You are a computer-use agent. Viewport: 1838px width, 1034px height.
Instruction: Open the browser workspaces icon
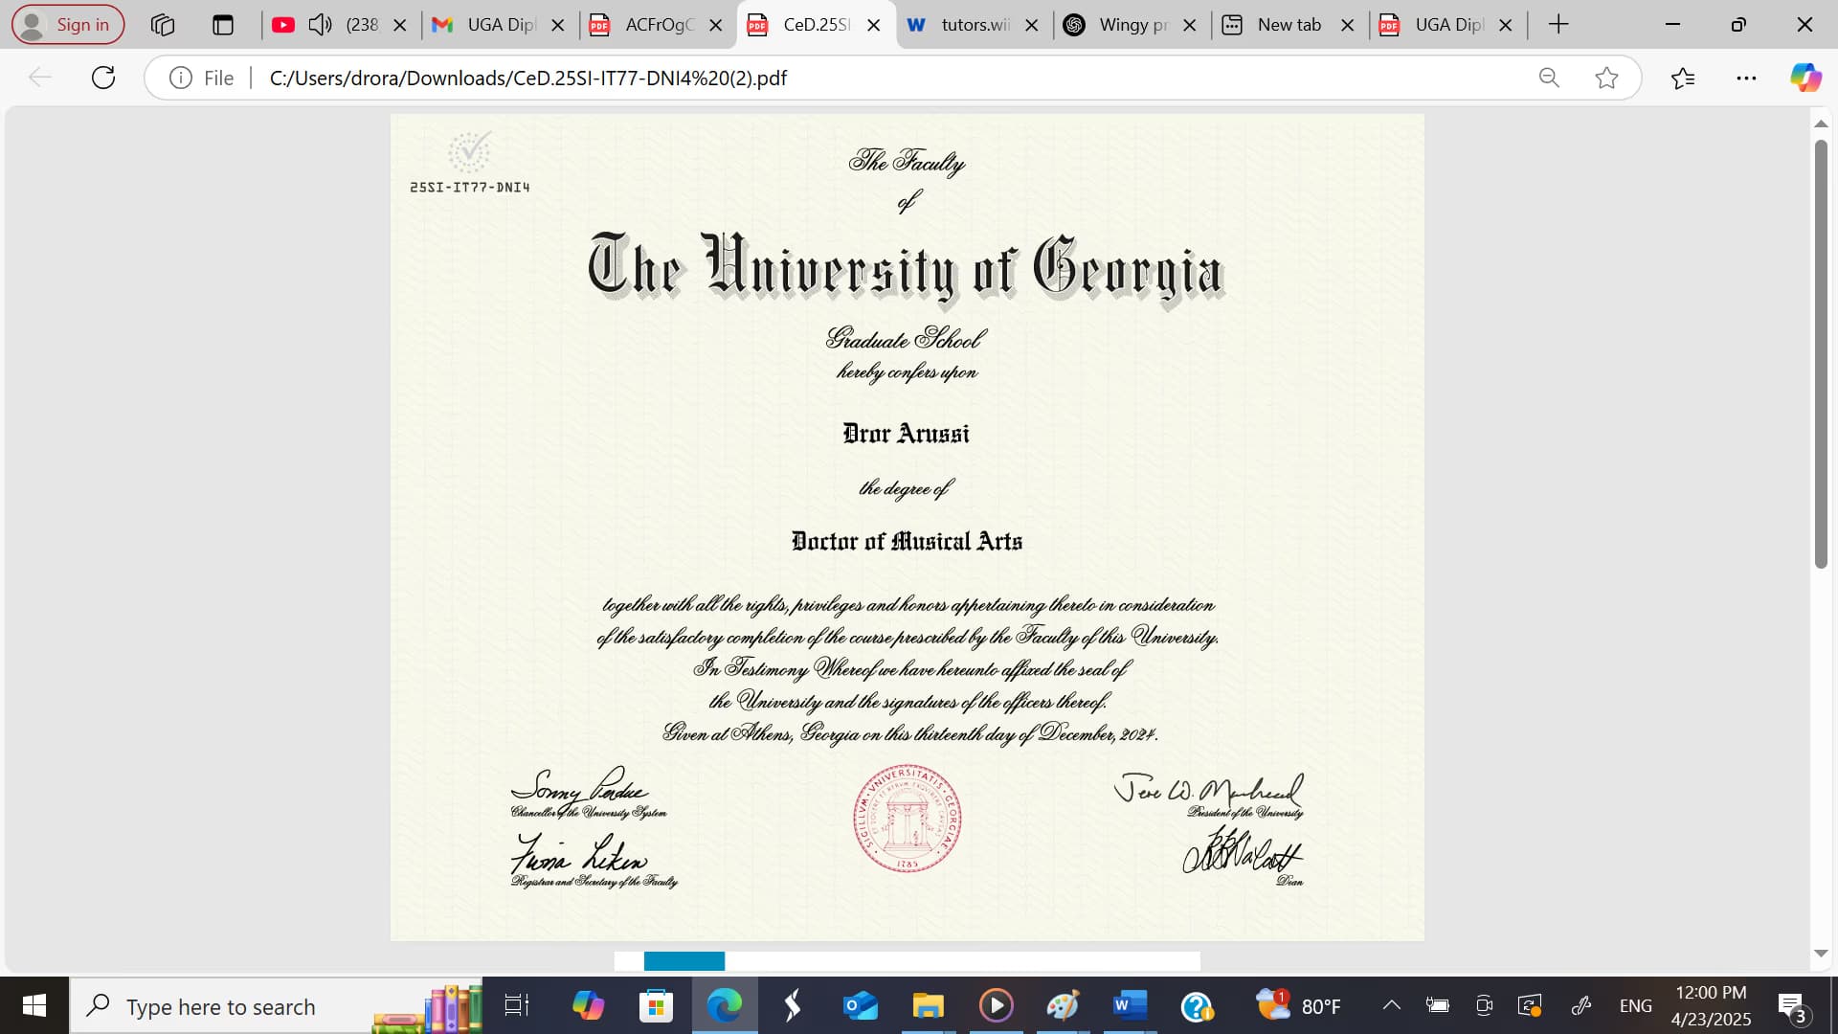tap(162, 25)
